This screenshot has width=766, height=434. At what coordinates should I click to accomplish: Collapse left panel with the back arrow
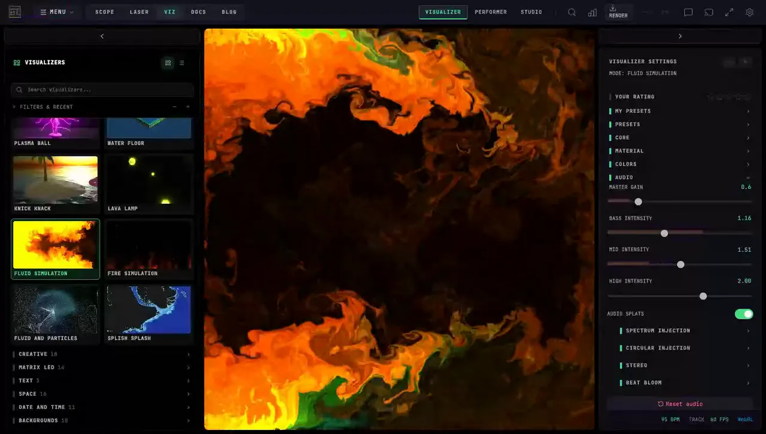click(102, 36)
